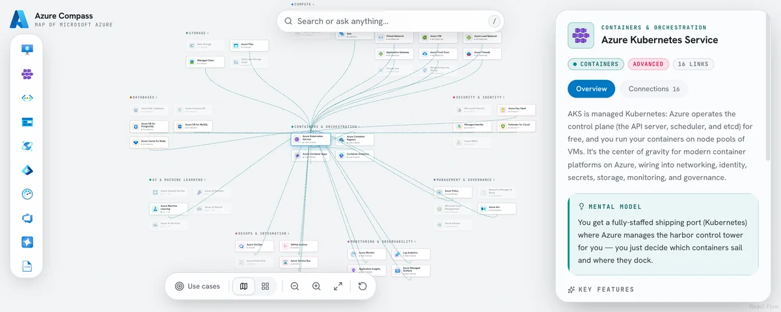Select the Log Analytics node

(x=411, y=254)
